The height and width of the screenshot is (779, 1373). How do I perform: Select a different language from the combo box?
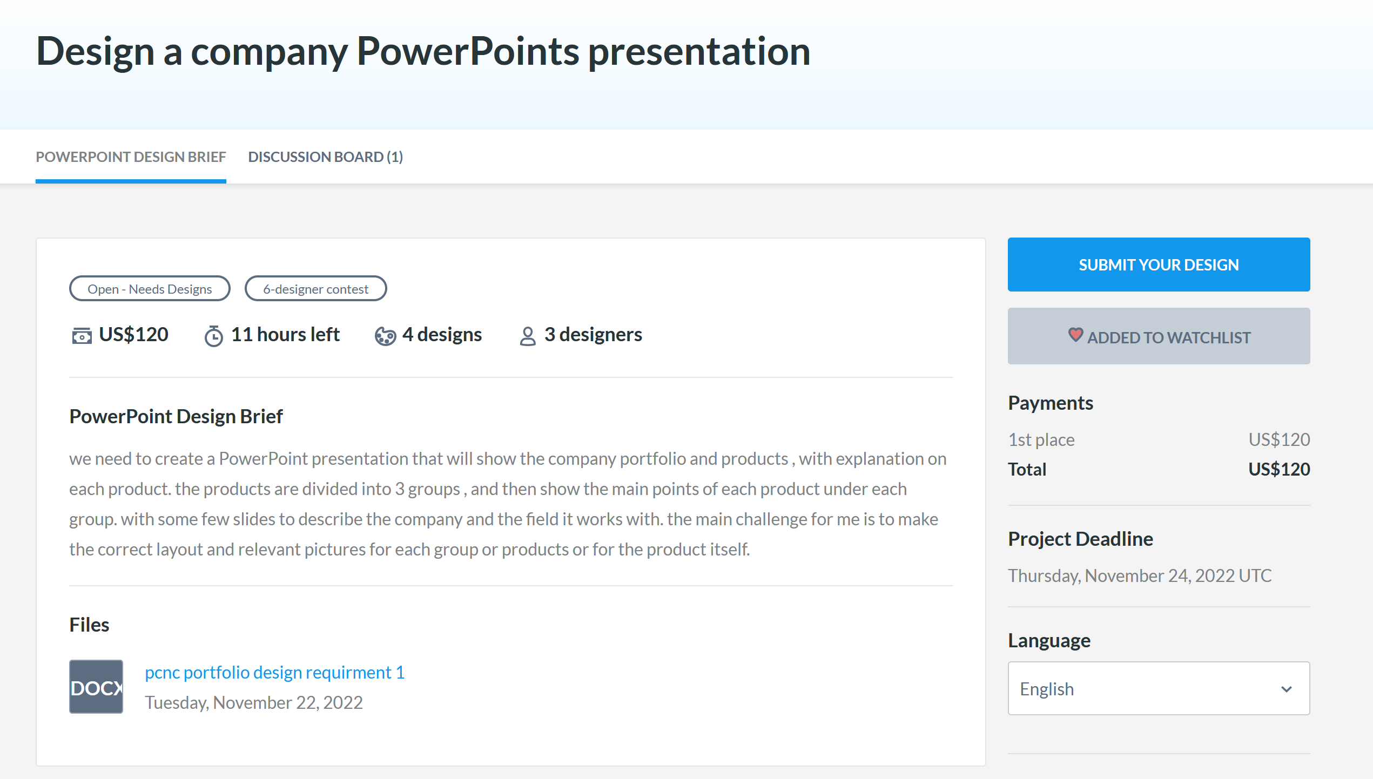coord(1159,688)
